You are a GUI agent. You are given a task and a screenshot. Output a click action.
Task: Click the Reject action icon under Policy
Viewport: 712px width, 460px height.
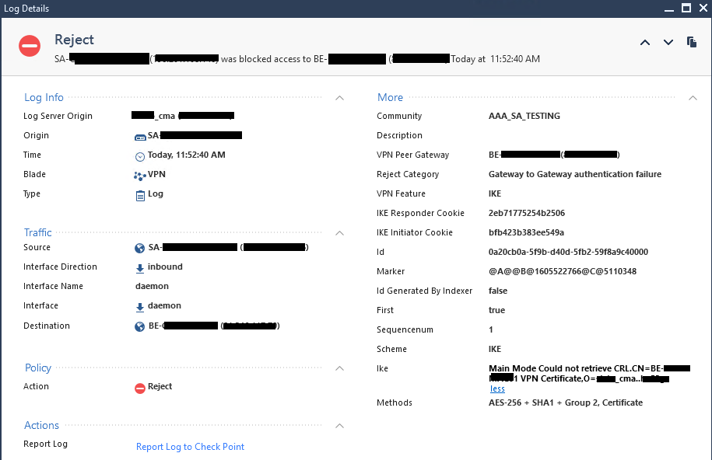click(140, 387)
